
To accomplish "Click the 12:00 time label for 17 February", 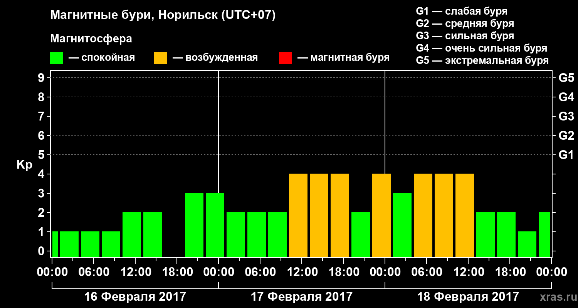I will [302, 272].
